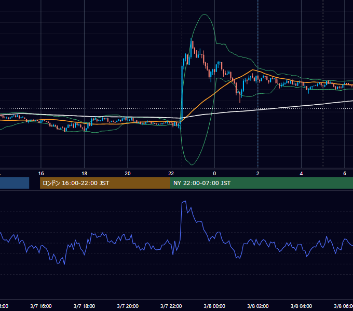Click the blue session bar left of ロンドン

15,183
